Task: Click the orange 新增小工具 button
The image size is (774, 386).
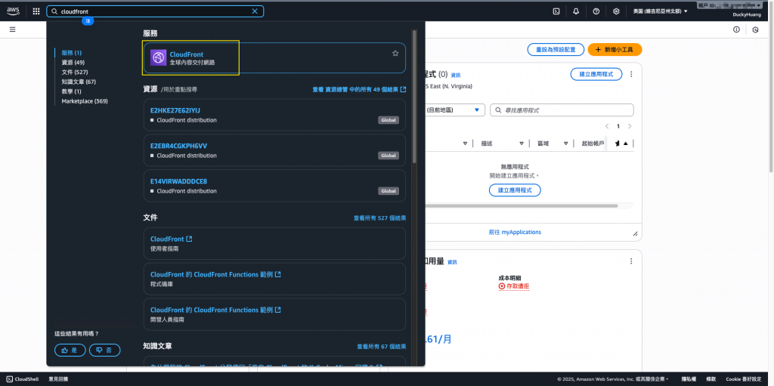Action: point(615,50)
